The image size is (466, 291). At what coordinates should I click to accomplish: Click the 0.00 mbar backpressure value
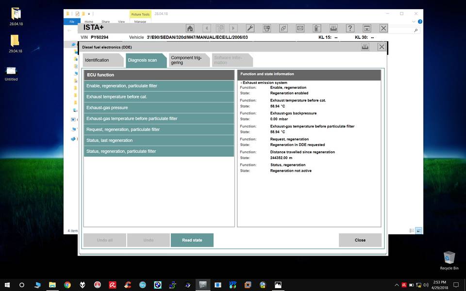pyautogui.click(x=279, y=119)
